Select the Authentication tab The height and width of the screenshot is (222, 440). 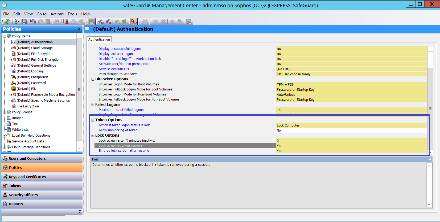99,40
